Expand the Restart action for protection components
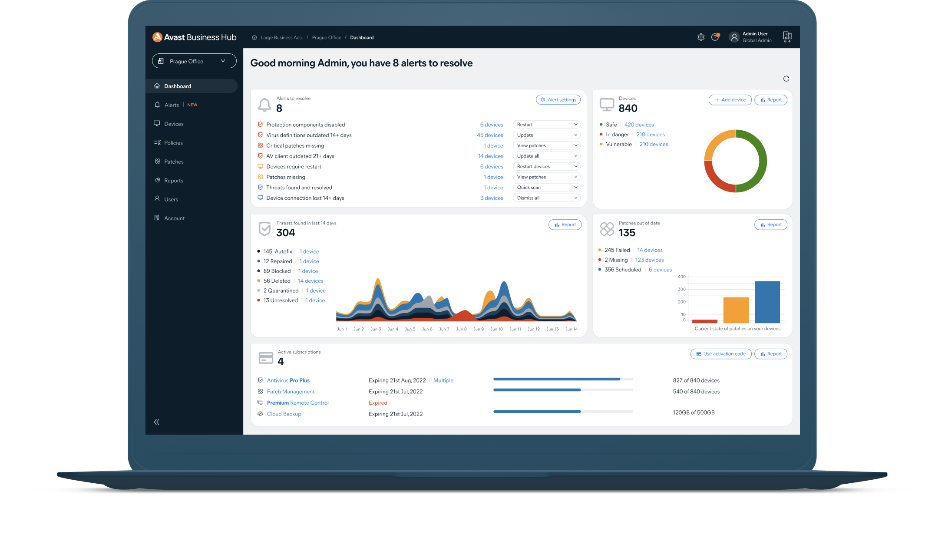945x541 pixels. pyautogui.click(x=575, y=125)
